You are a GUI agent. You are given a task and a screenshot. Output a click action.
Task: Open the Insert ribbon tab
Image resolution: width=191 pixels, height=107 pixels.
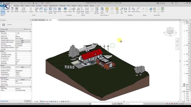(x=33, y=6)
